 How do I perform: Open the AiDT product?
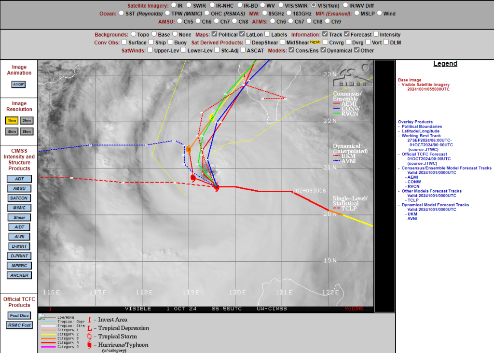pos(19,227)
